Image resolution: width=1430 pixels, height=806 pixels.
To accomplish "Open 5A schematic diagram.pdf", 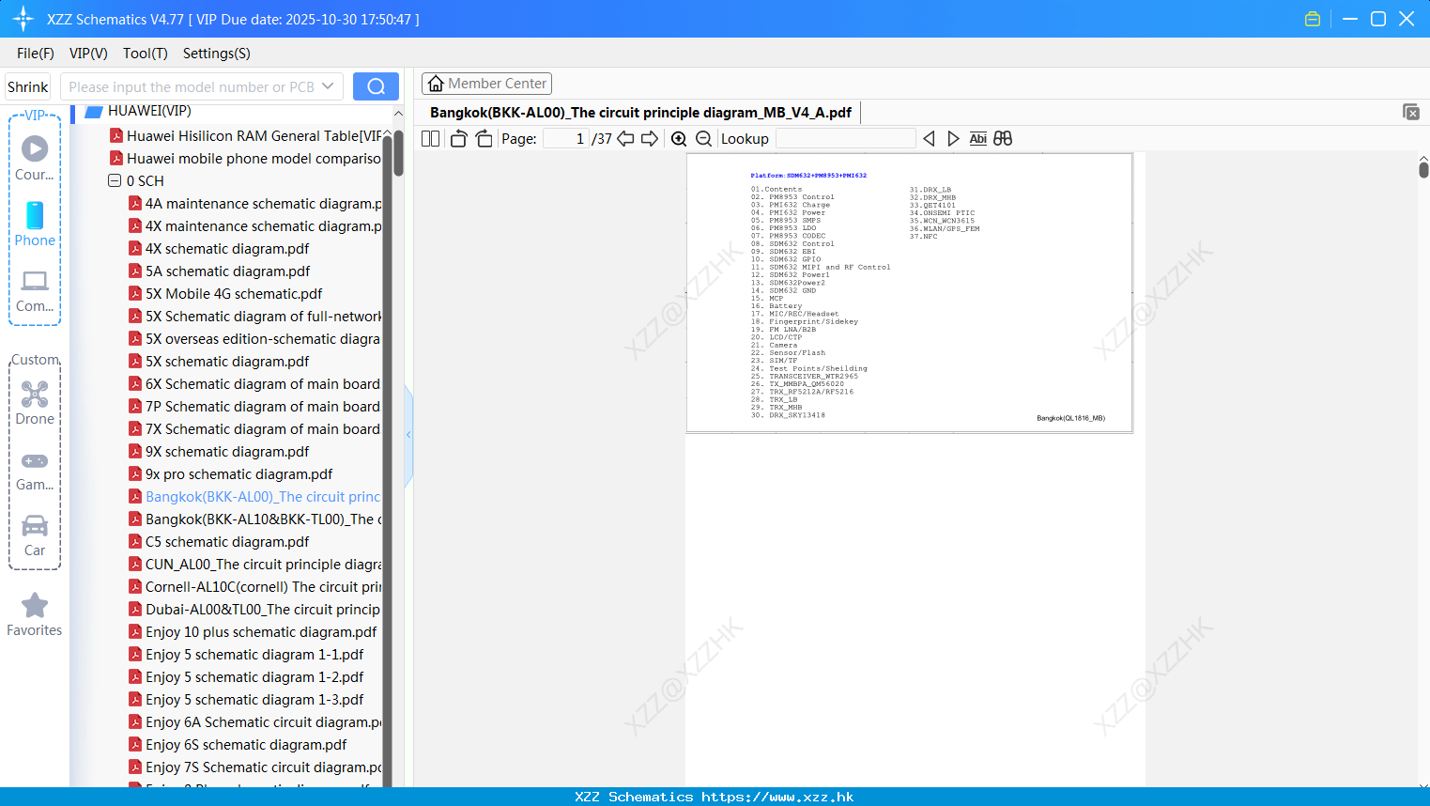I will click(x=227, y=271).
